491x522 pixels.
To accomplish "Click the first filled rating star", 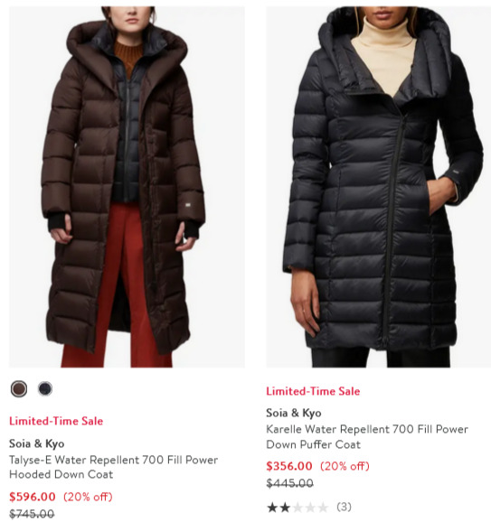I will coord(272,508).
